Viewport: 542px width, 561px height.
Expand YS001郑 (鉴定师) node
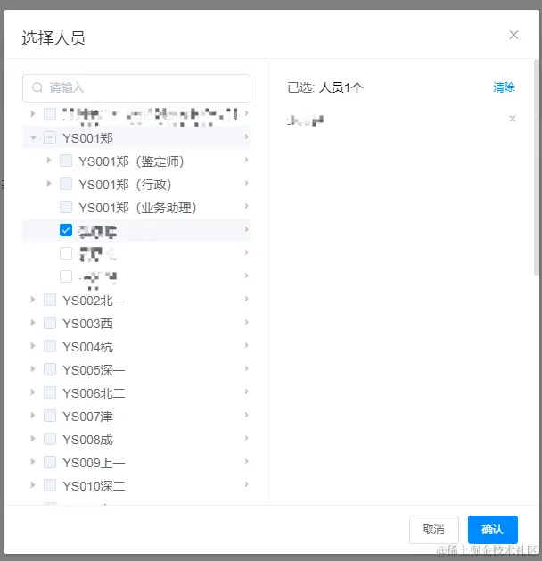[x=49, y=161]
